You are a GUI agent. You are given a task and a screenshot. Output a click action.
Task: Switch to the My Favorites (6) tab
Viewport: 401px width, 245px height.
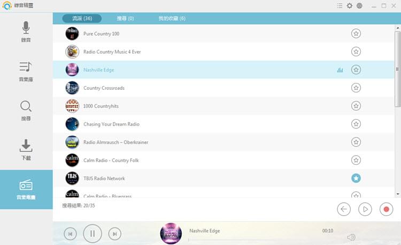coord(172,18)
